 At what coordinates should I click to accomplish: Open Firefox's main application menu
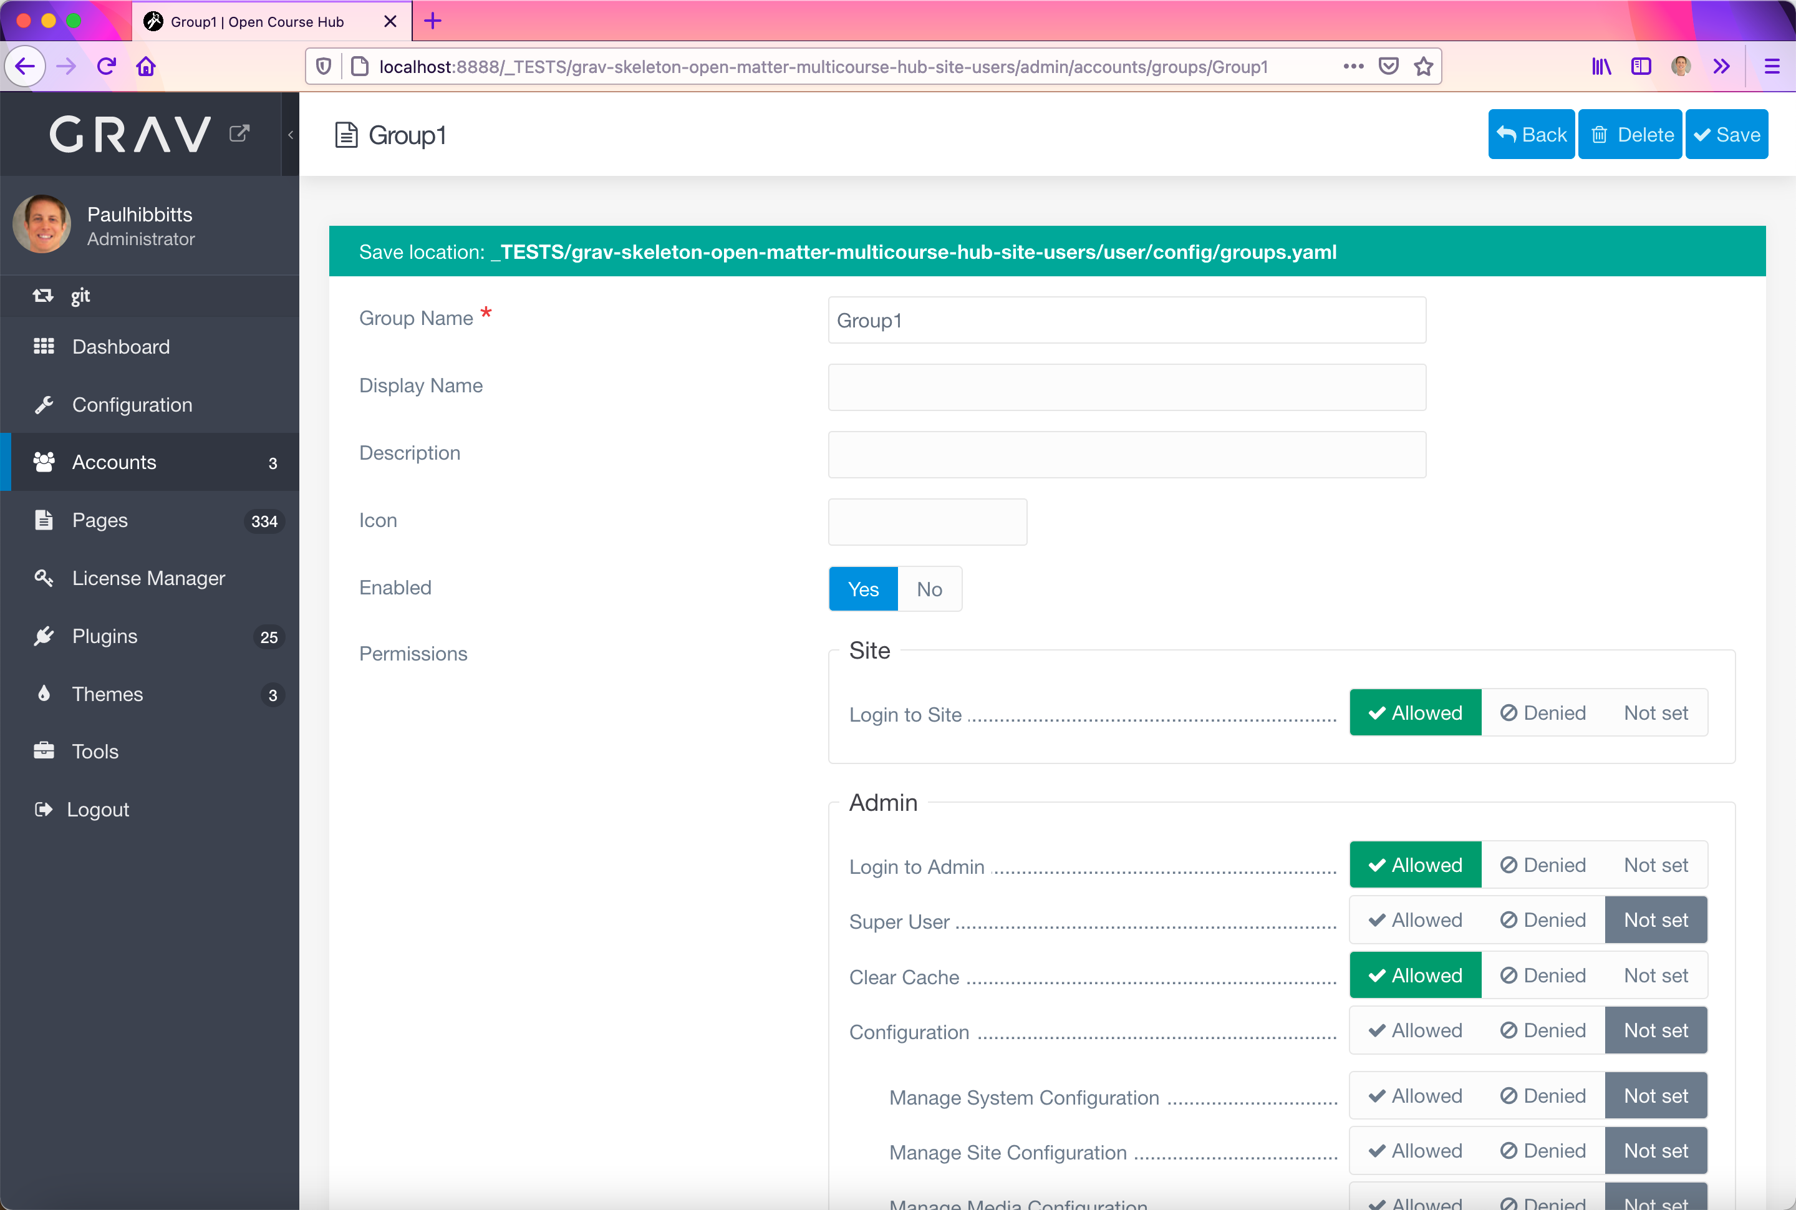pyautogui.click(x=1772, y=66)
